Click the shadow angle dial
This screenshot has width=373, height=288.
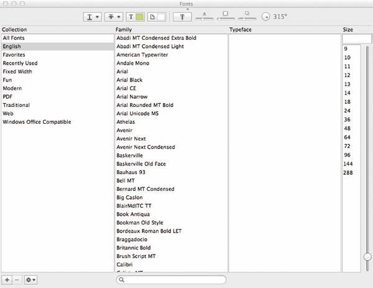[265, 17]
